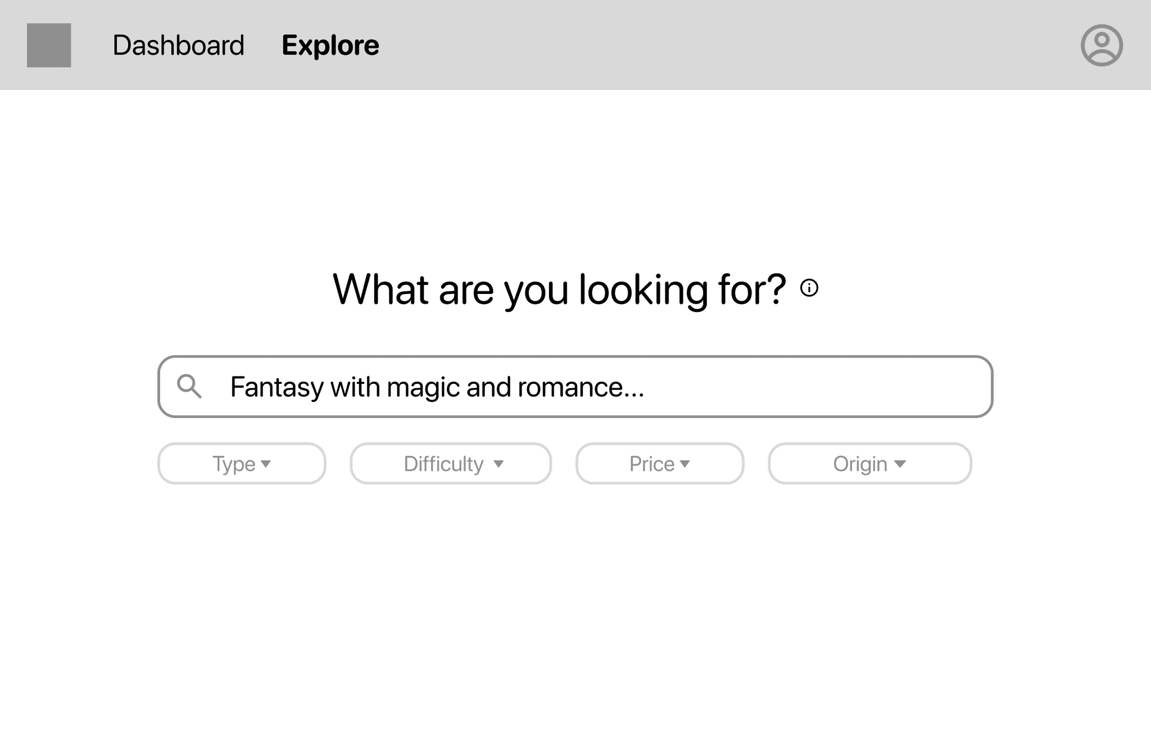Switch to the Dashboard tab

click(x=178, y=46)
